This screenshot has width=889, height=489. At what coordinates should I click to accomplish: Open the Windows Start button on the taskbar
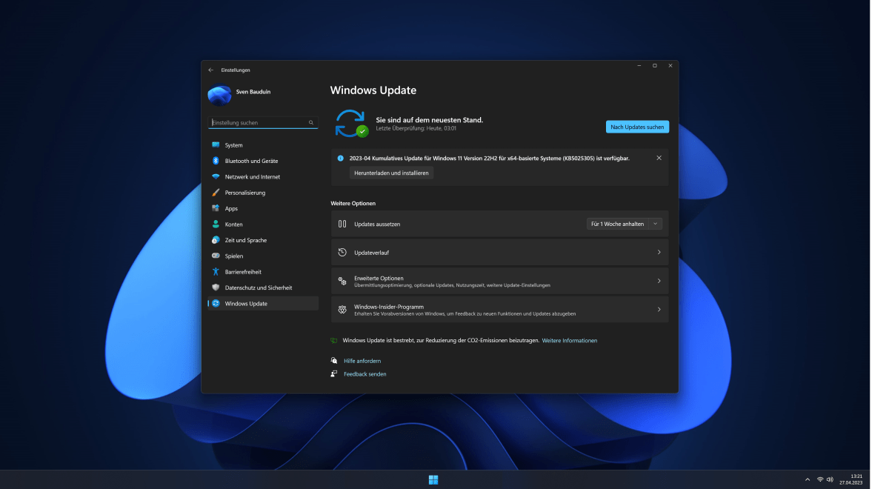click(433, 479)
